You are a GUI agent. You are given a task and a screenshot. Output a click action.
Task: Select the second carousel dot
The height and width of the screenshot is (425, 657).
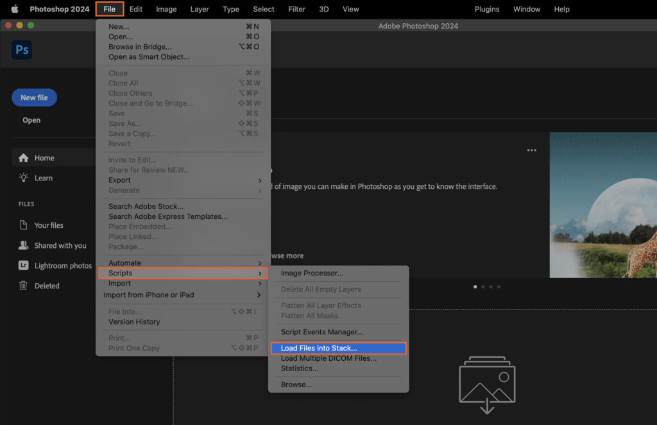tap(482, 287)
